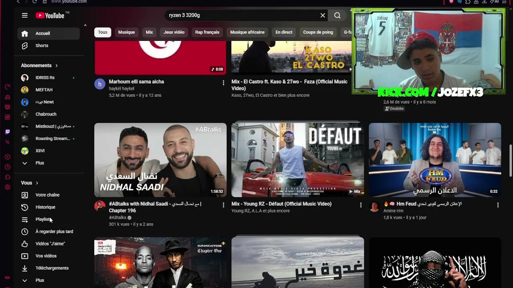Open options menu for Mix - Young RZ
The image size is (513, 288).
click(x=361, y=205)
